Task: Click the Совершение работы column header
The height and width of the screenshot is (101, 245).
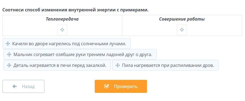Action: click(x=182, y=19)
